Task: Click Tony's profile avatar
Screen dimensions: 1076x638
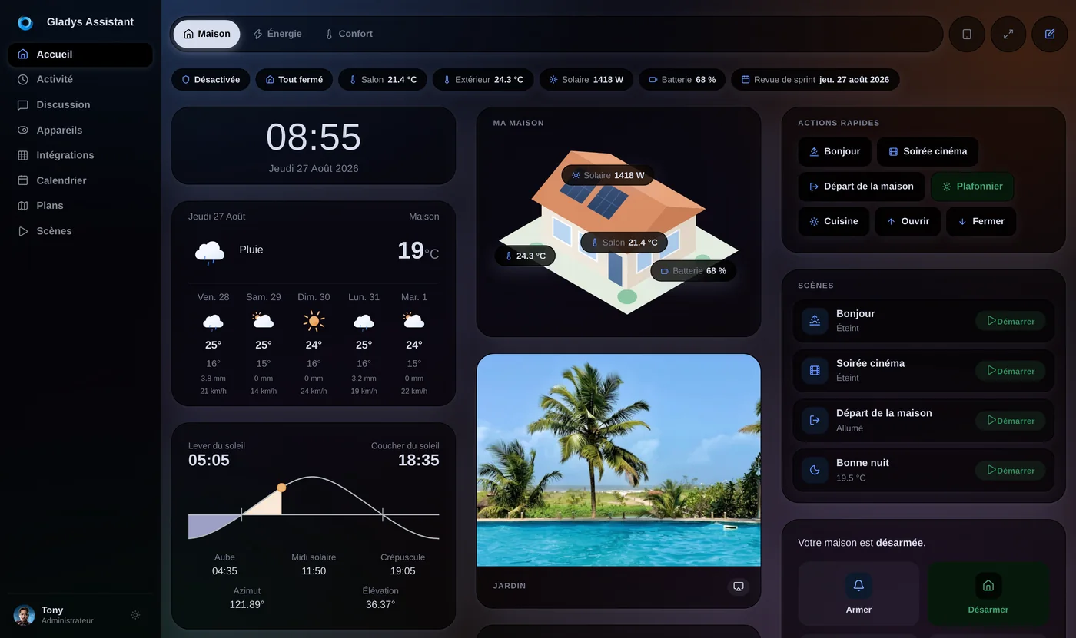Action: point(24,615)
